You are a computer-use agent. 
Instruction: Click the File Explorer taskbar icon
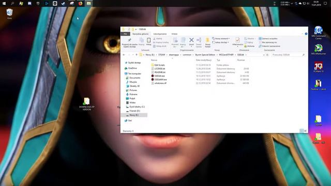pyautogui.click(x=89, y=4)
